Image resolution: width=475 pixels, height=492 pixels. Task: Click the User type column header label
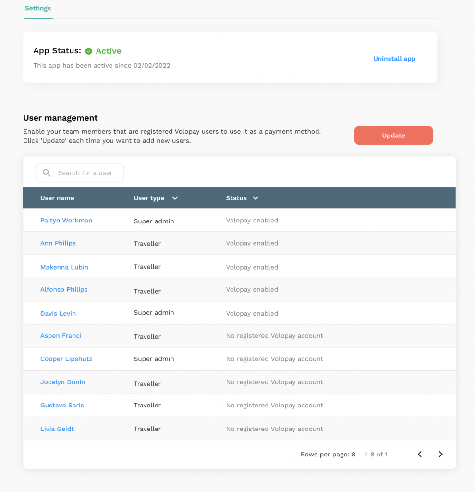pyautogui.click(x=149, y=198)
